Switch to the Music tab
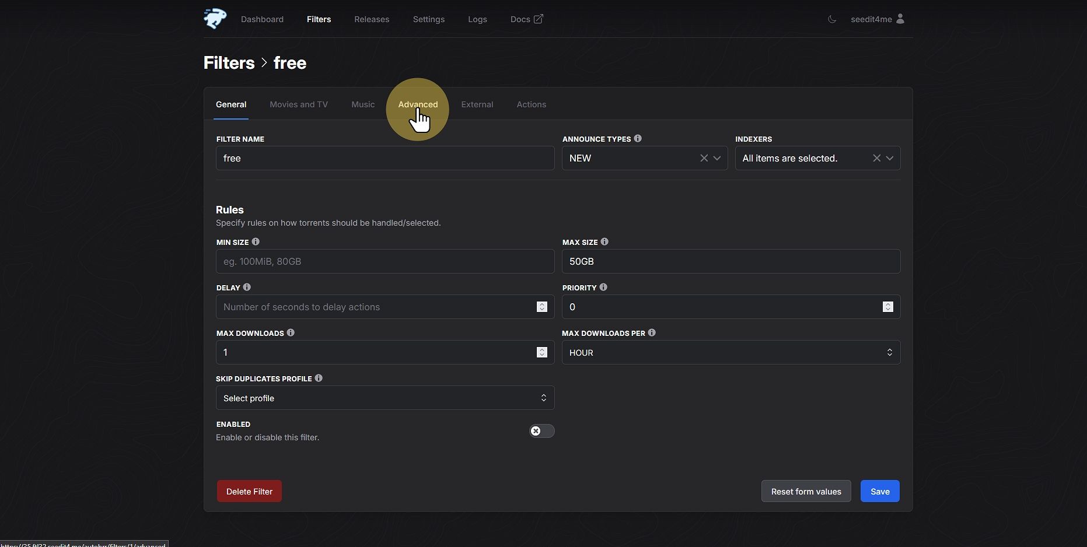Image resolution: width=1087 pixels, height=547 pixels. pyautogui.click(x=363, y=104)
